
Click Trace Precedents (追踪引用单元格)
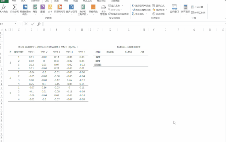[141, 6]
